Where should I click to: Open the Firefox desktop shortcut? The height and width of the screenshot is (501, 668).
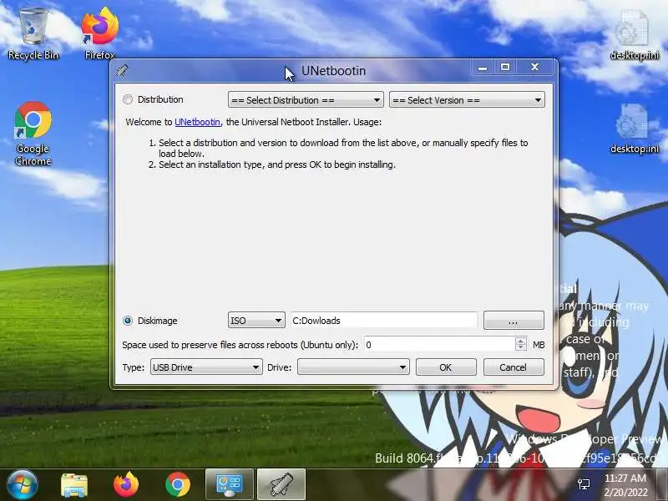coord(100,34)
